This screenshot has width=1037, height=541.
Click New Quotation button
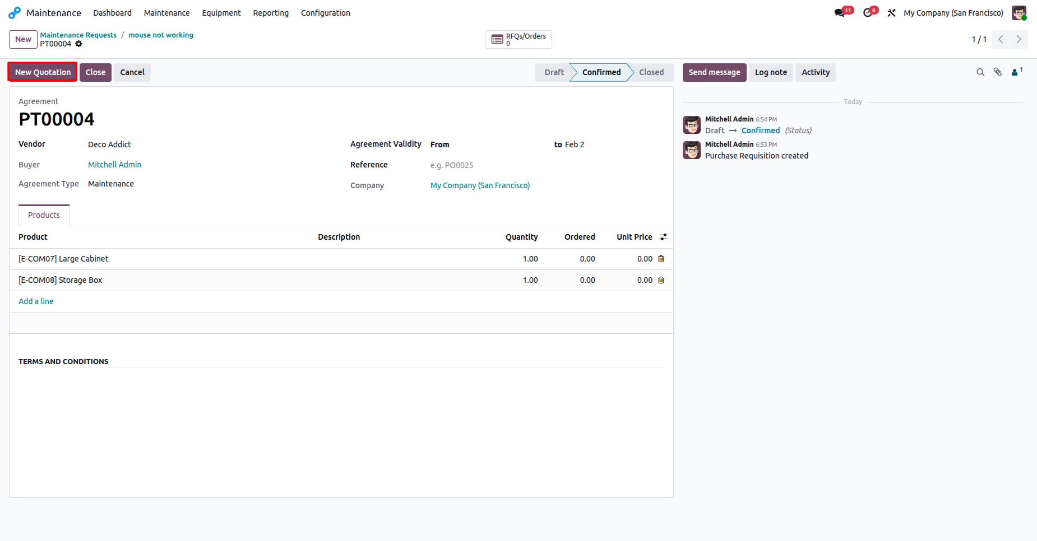tap(43, 72)
